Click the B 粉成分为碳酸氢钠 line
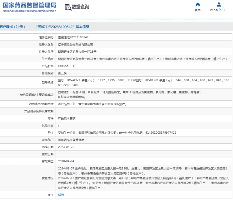Screen dimensions: 233x200 click(72, 97)
